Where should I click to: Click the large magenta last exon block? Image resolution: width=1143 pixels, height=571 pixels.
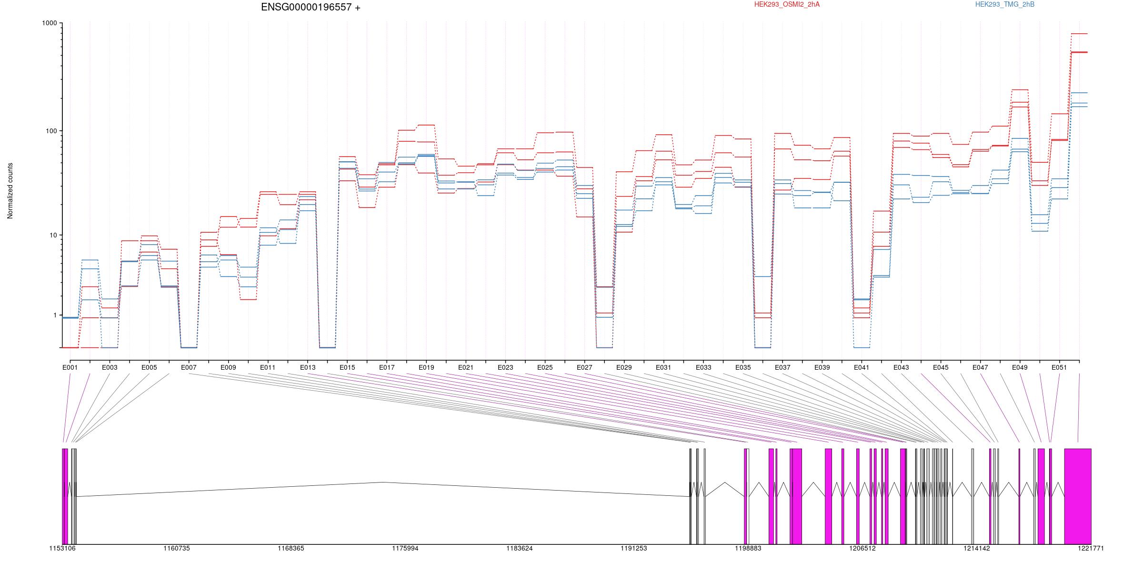point(1078,496)
